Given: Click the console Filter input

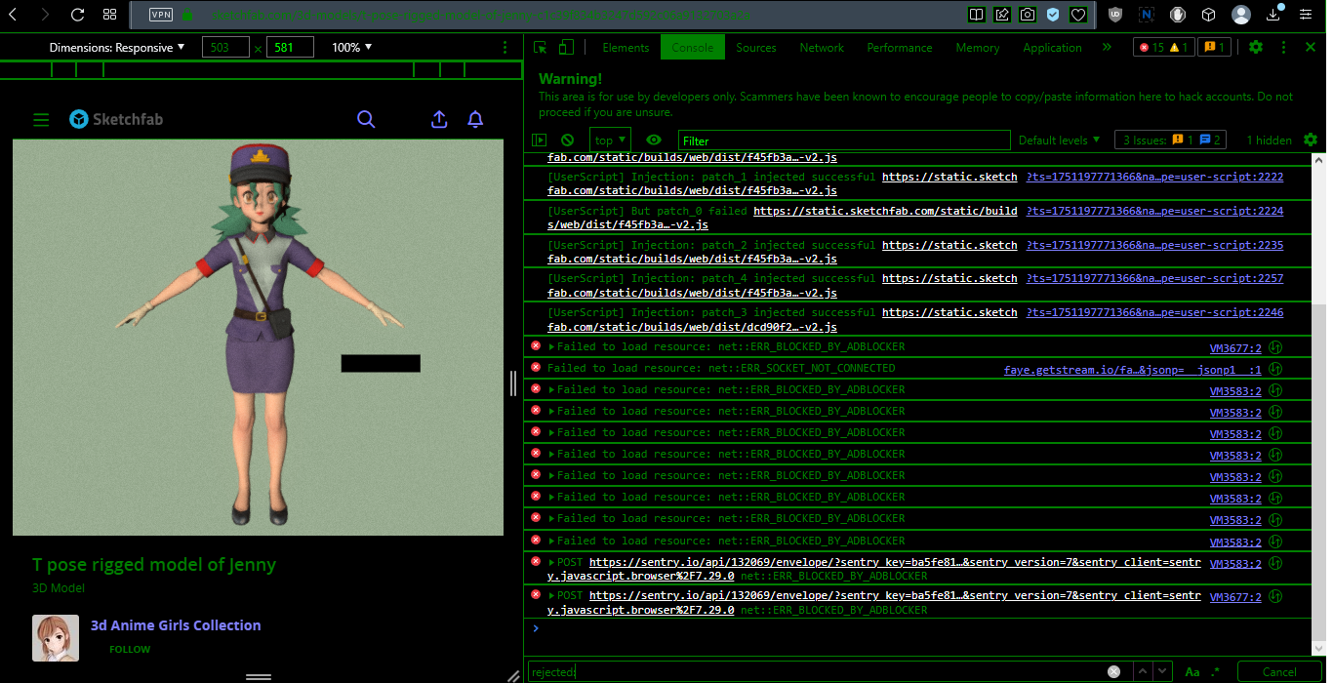Looking at the screenshot, I should click(x=844, y=141).
